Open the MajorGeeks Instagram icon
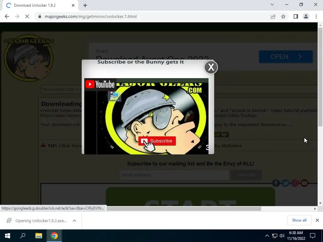 tap(295, 183)
